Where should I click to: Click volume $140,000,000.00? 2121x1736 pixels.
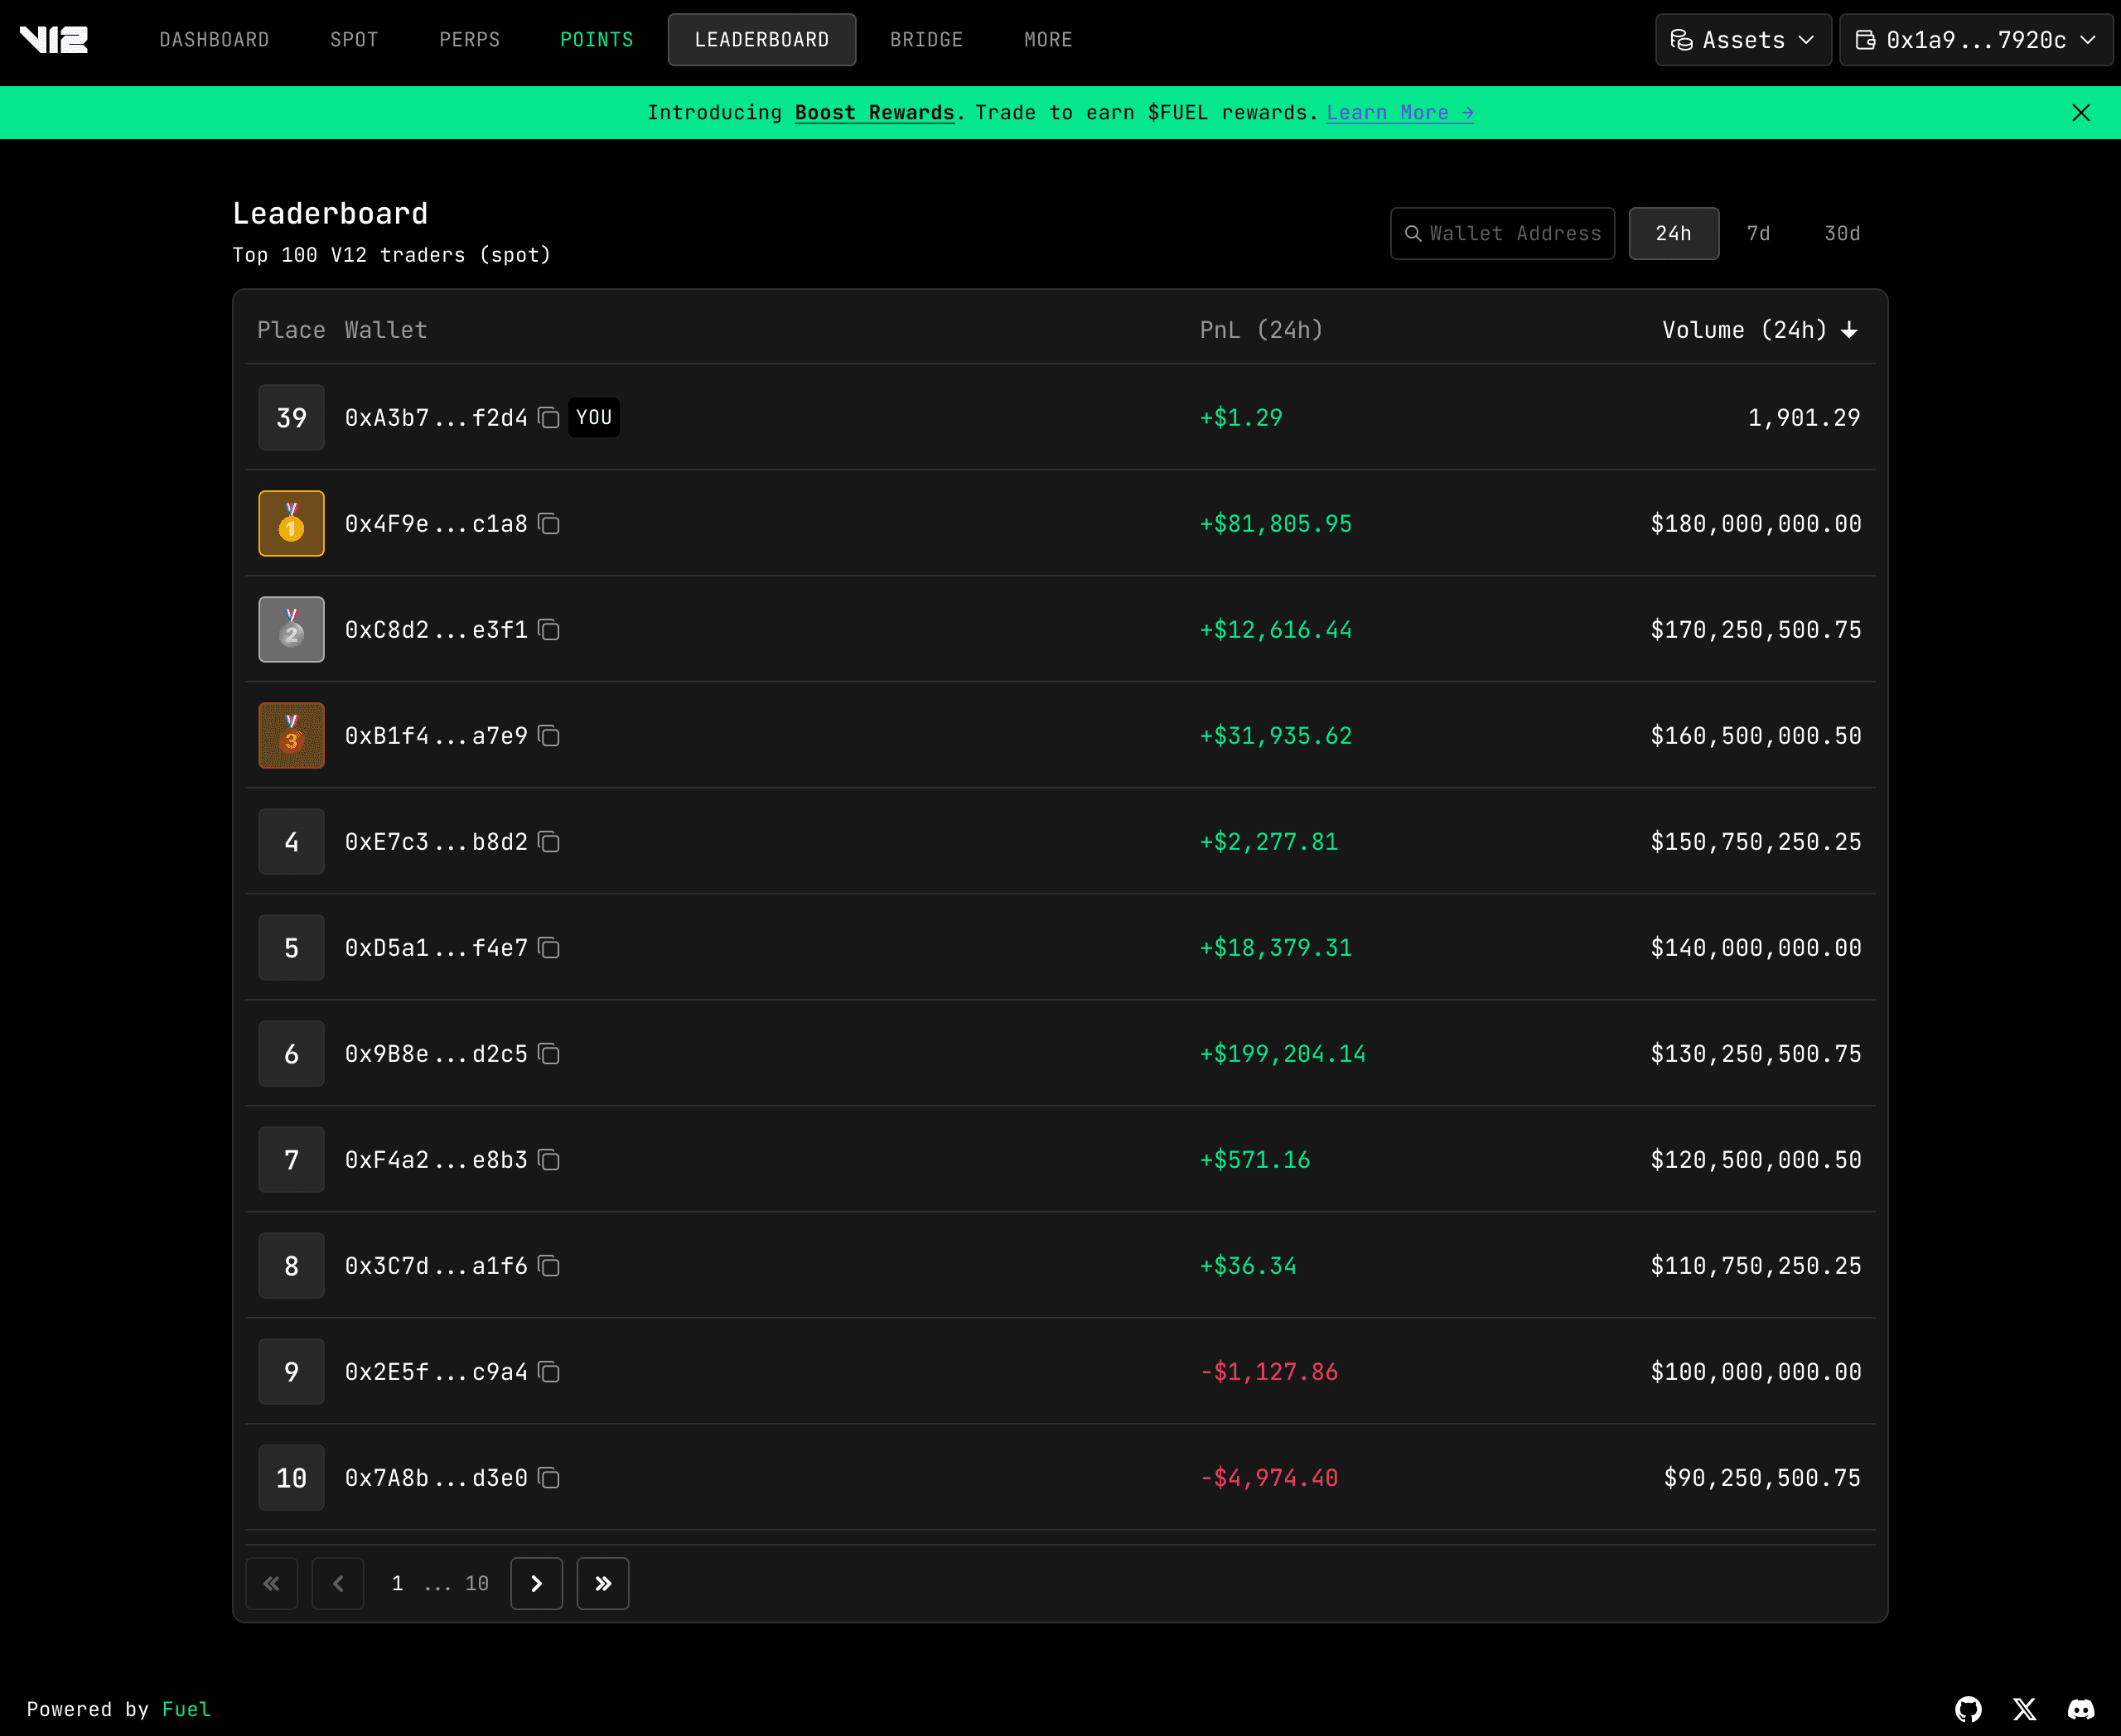(x=1756, y=947)
